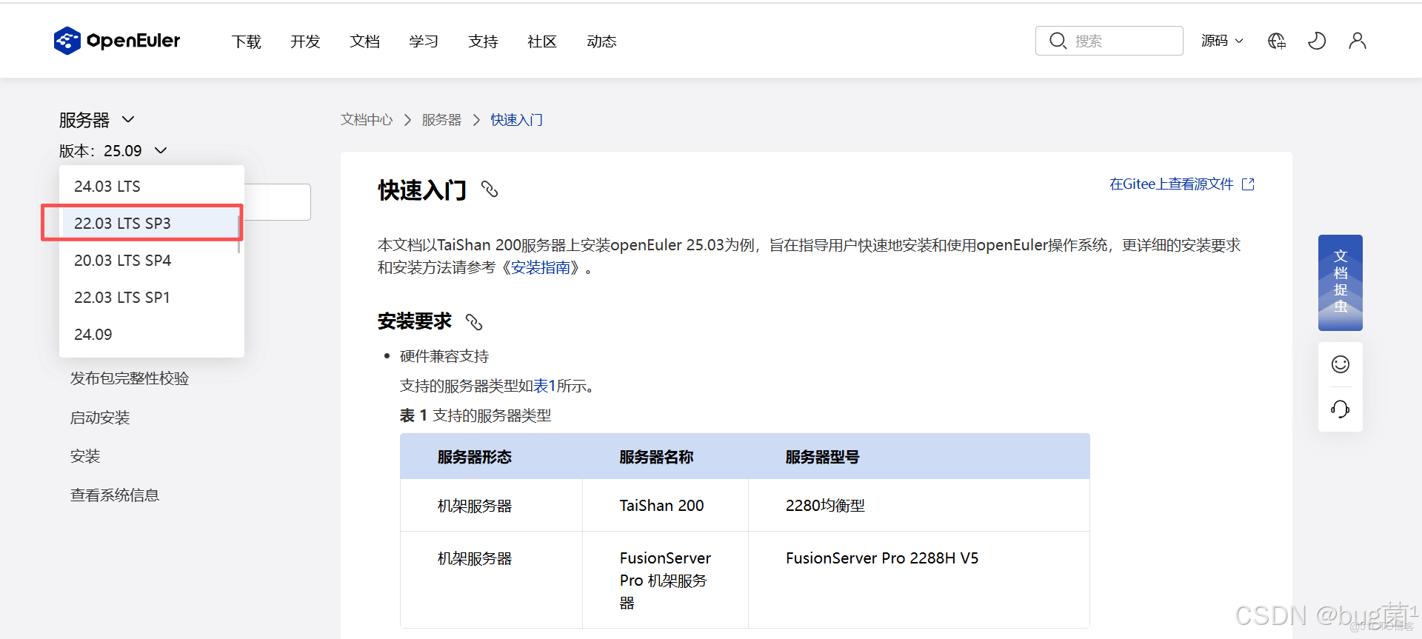Go to 服务器 breadcrumb
Viewport: 1422px width, 639px height.
(x=441, y=120)
